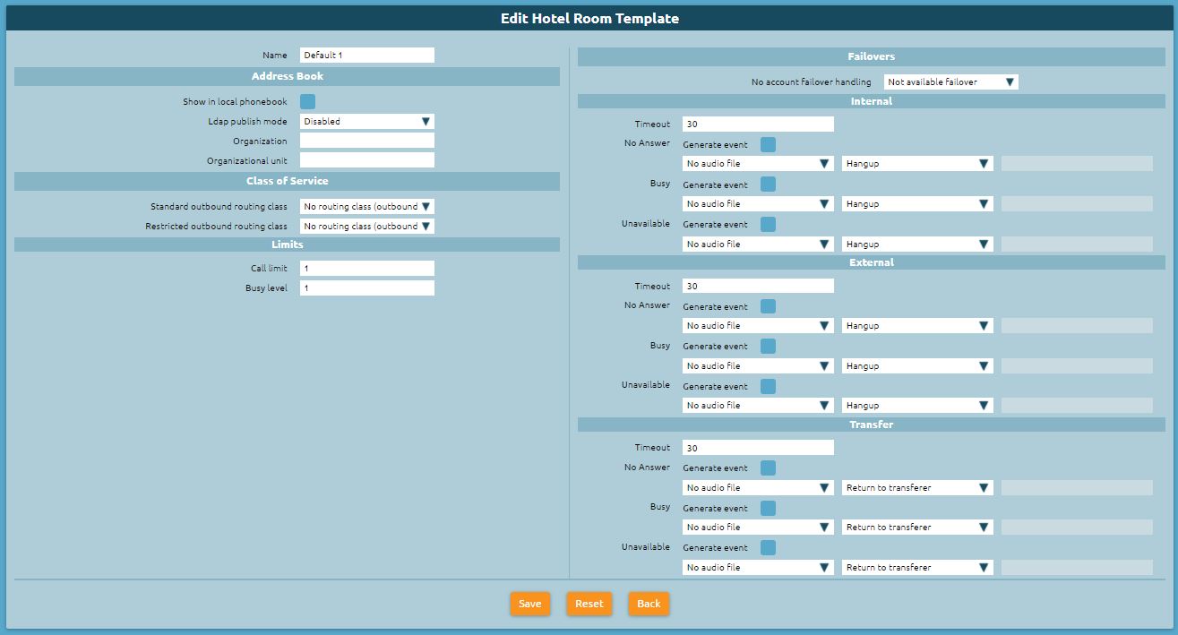Open External Unavailable audio file dropdown
This screenshot has height=635, width=1178.
758,405
